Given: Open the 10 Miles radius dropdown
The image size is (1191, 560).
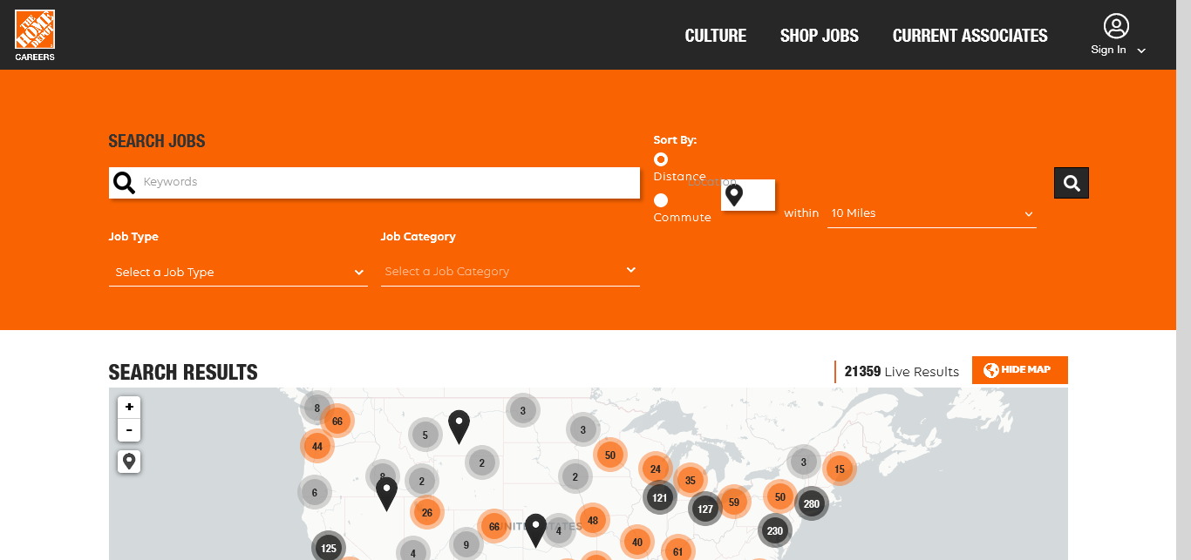Looking at the screenshot, I should pyautogui.click(x=931, y=213).
